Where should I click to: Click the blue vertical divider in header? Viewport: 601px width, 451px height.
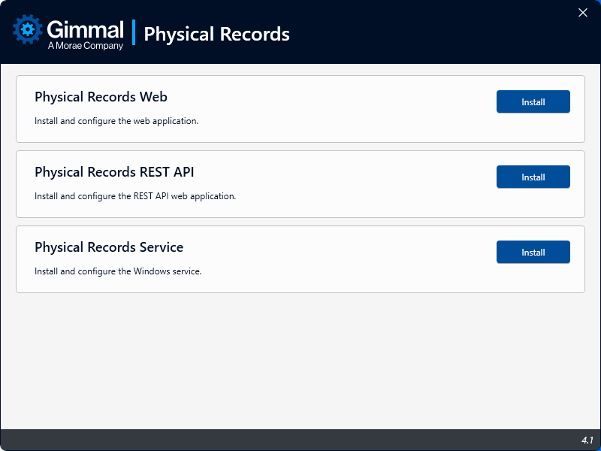pos(134,32)
